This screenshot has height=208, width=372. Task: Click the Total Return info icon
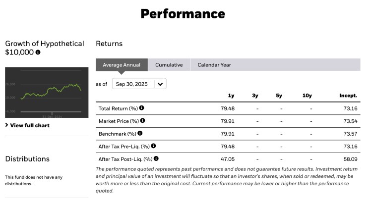pyautogui.click(x=141, y=107)
